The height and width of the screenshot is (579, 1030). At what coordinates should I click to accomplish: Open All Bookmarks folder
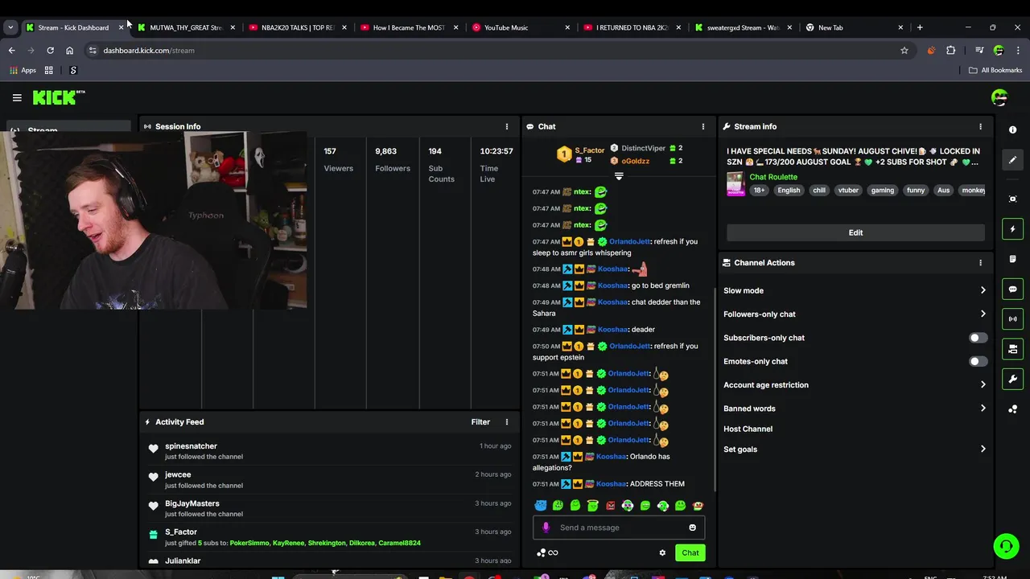pyautogui.click(x=995, y=70)
